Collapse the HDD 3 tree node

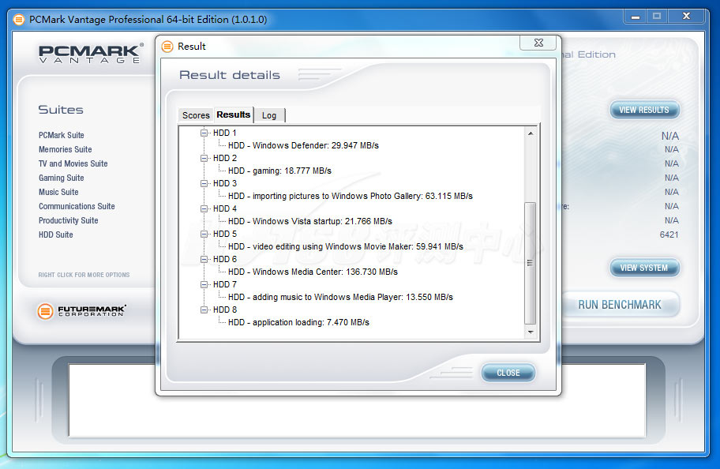(x=204, y=184)
